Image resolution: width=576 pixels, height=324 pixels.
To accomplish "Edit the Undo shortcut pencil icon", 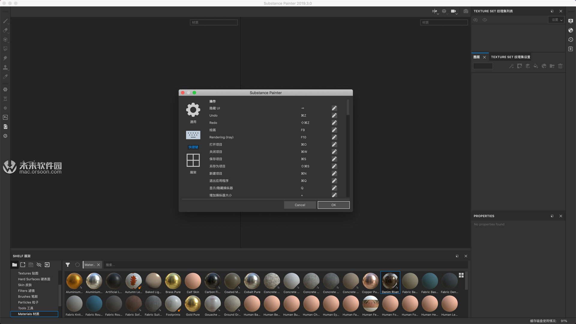I will pyautogui.click(x=334, y=115).
